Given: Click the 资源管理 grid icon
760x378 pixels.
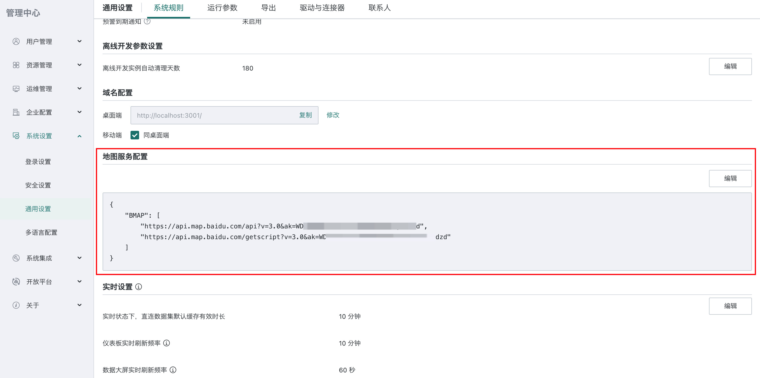Looking at the screenshot, I should pyautogui.click(x=16, y=65).
